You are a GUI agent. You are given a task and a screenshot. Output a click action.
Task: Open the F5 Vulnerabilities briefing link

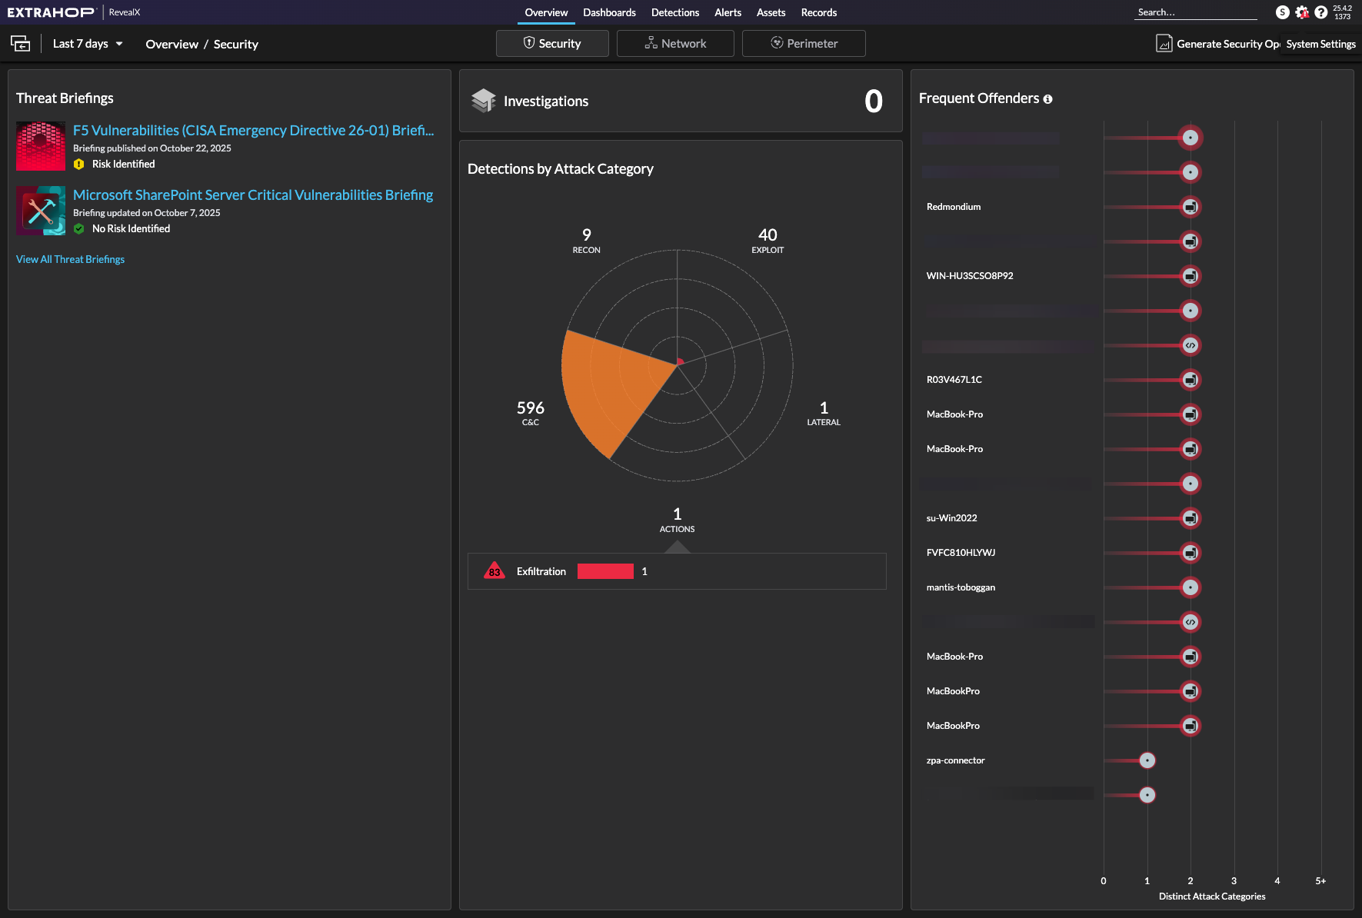coord(253,131)
